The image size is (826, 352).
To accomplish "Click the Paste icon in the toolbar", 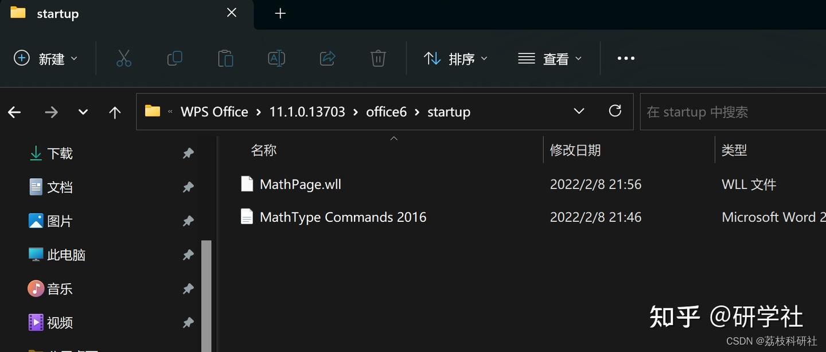I will [225, 58].
